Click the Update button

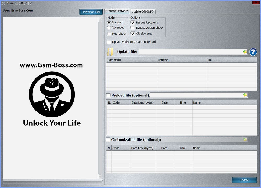point(244,180)
